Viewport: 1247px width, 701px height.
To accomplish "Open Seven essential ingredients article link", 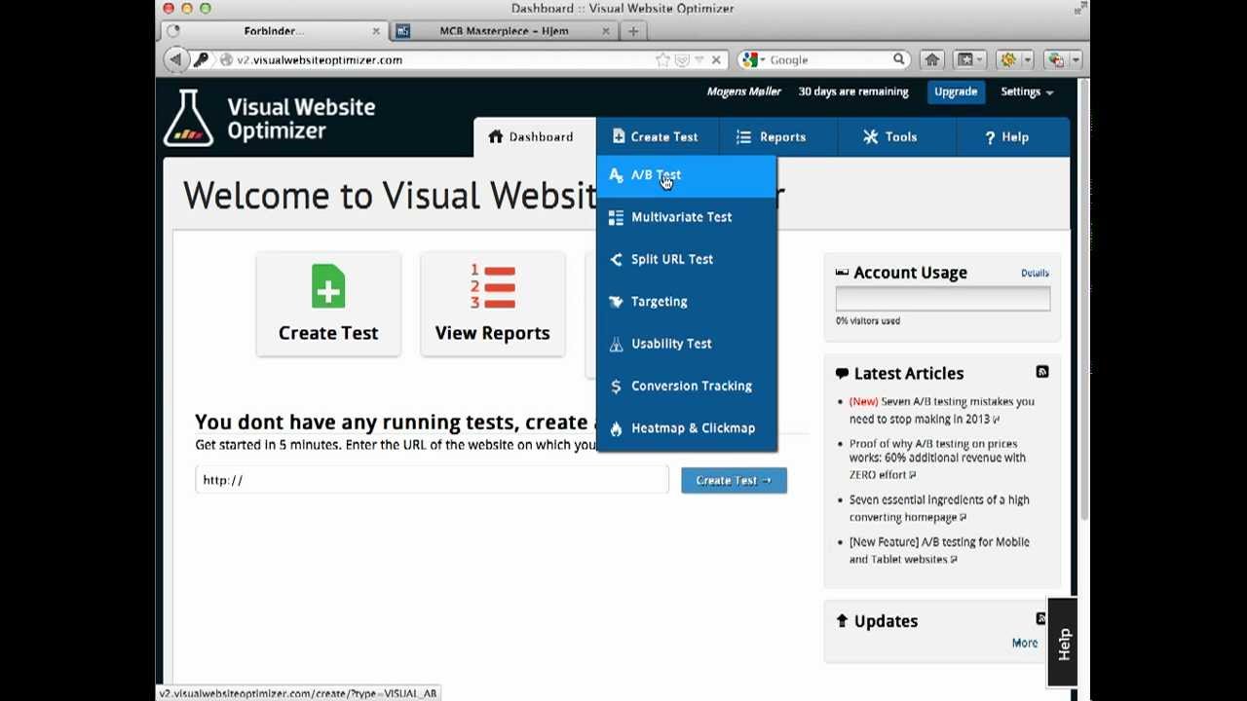I will click(x=939, y=508).
